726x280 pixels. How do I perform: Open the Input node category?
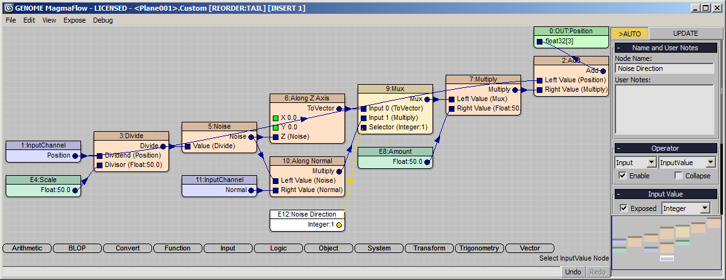(x=228, y=248)
